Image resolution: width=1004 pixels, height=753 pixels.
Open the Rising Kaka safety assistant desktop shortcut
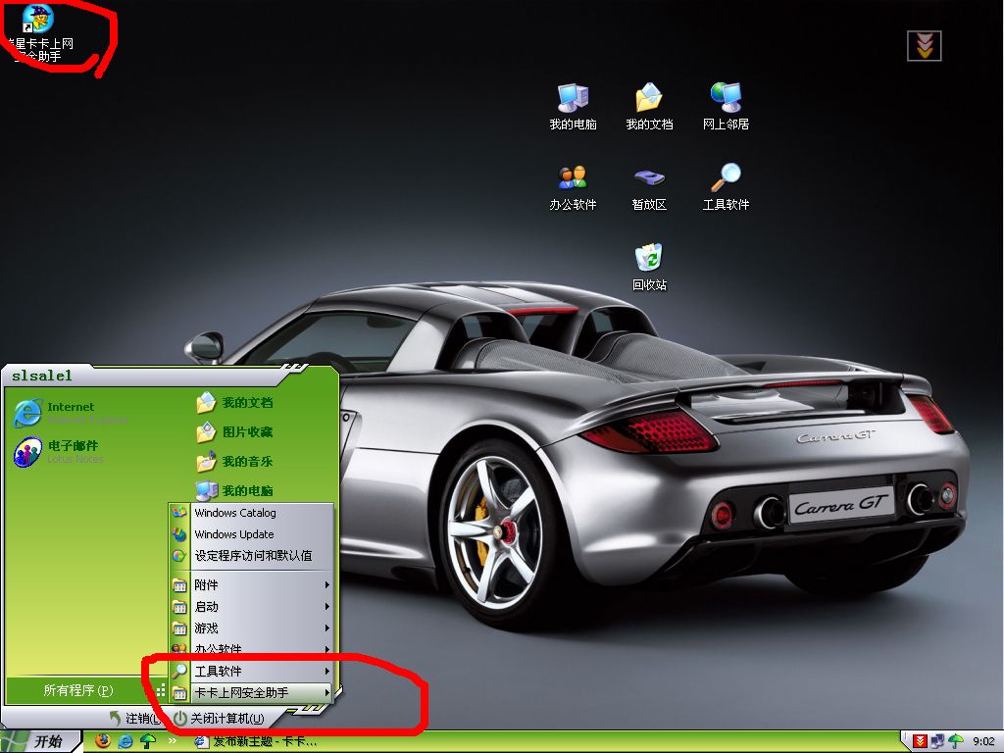[40, 33]
